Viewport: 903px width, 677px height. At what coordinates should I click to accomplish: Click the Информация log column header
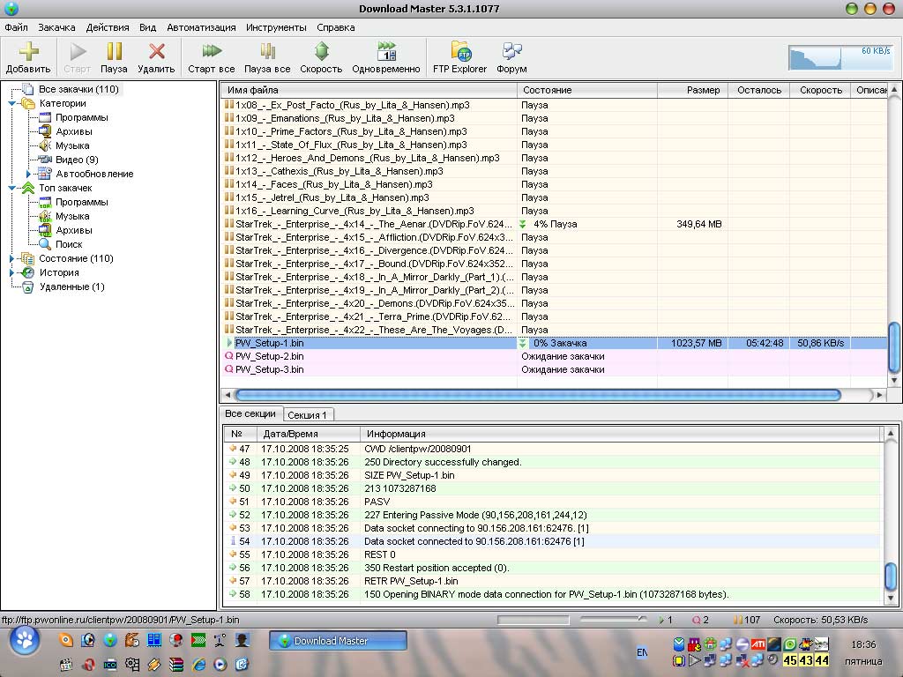[620, 434]
